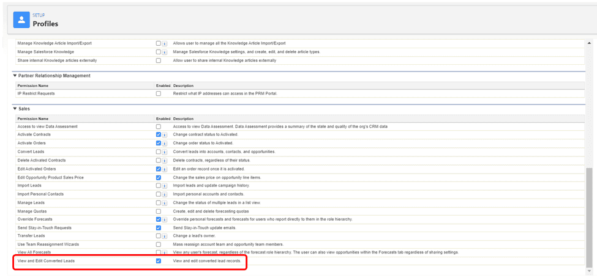Click 'Send Stay-in-Touch Requests' label
The width and height of the screenshot is (597, 278).
coord(44,228)
